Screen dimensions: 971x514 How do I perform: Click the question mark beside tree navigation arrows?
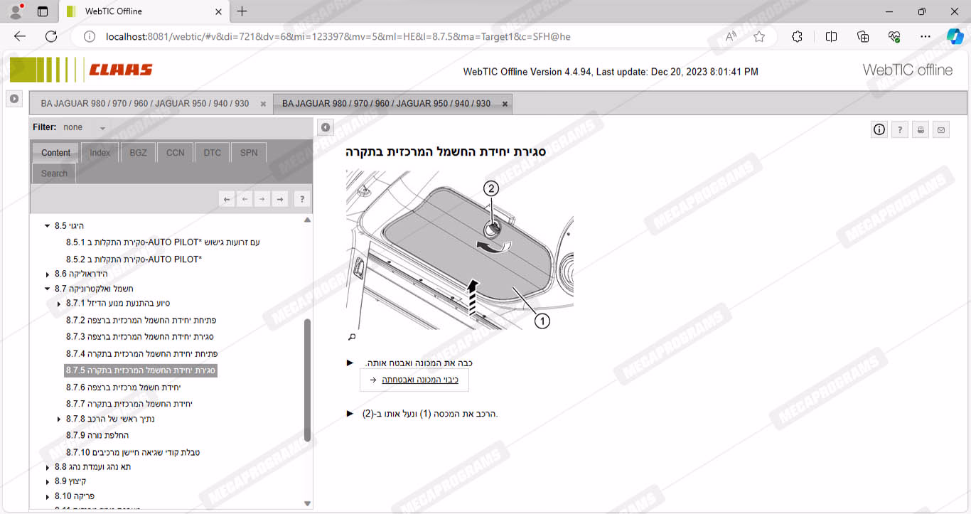pos(302,200)
